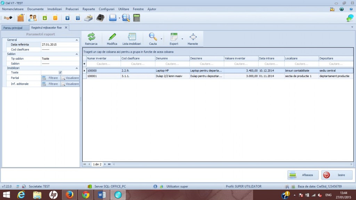The height and width of the screenshot is (200, 356).
Task: Open the articles box toolbar icon
Action: pos(21,18)
